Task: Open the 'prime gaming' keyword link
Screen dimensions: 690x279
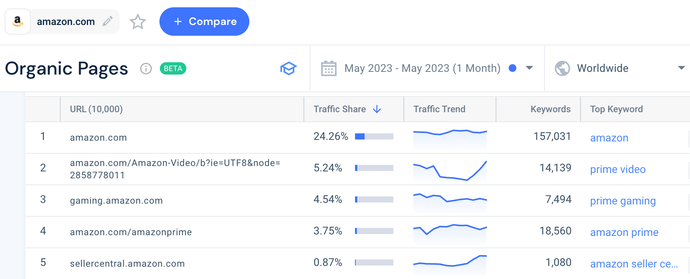Action: coord(622,201)
